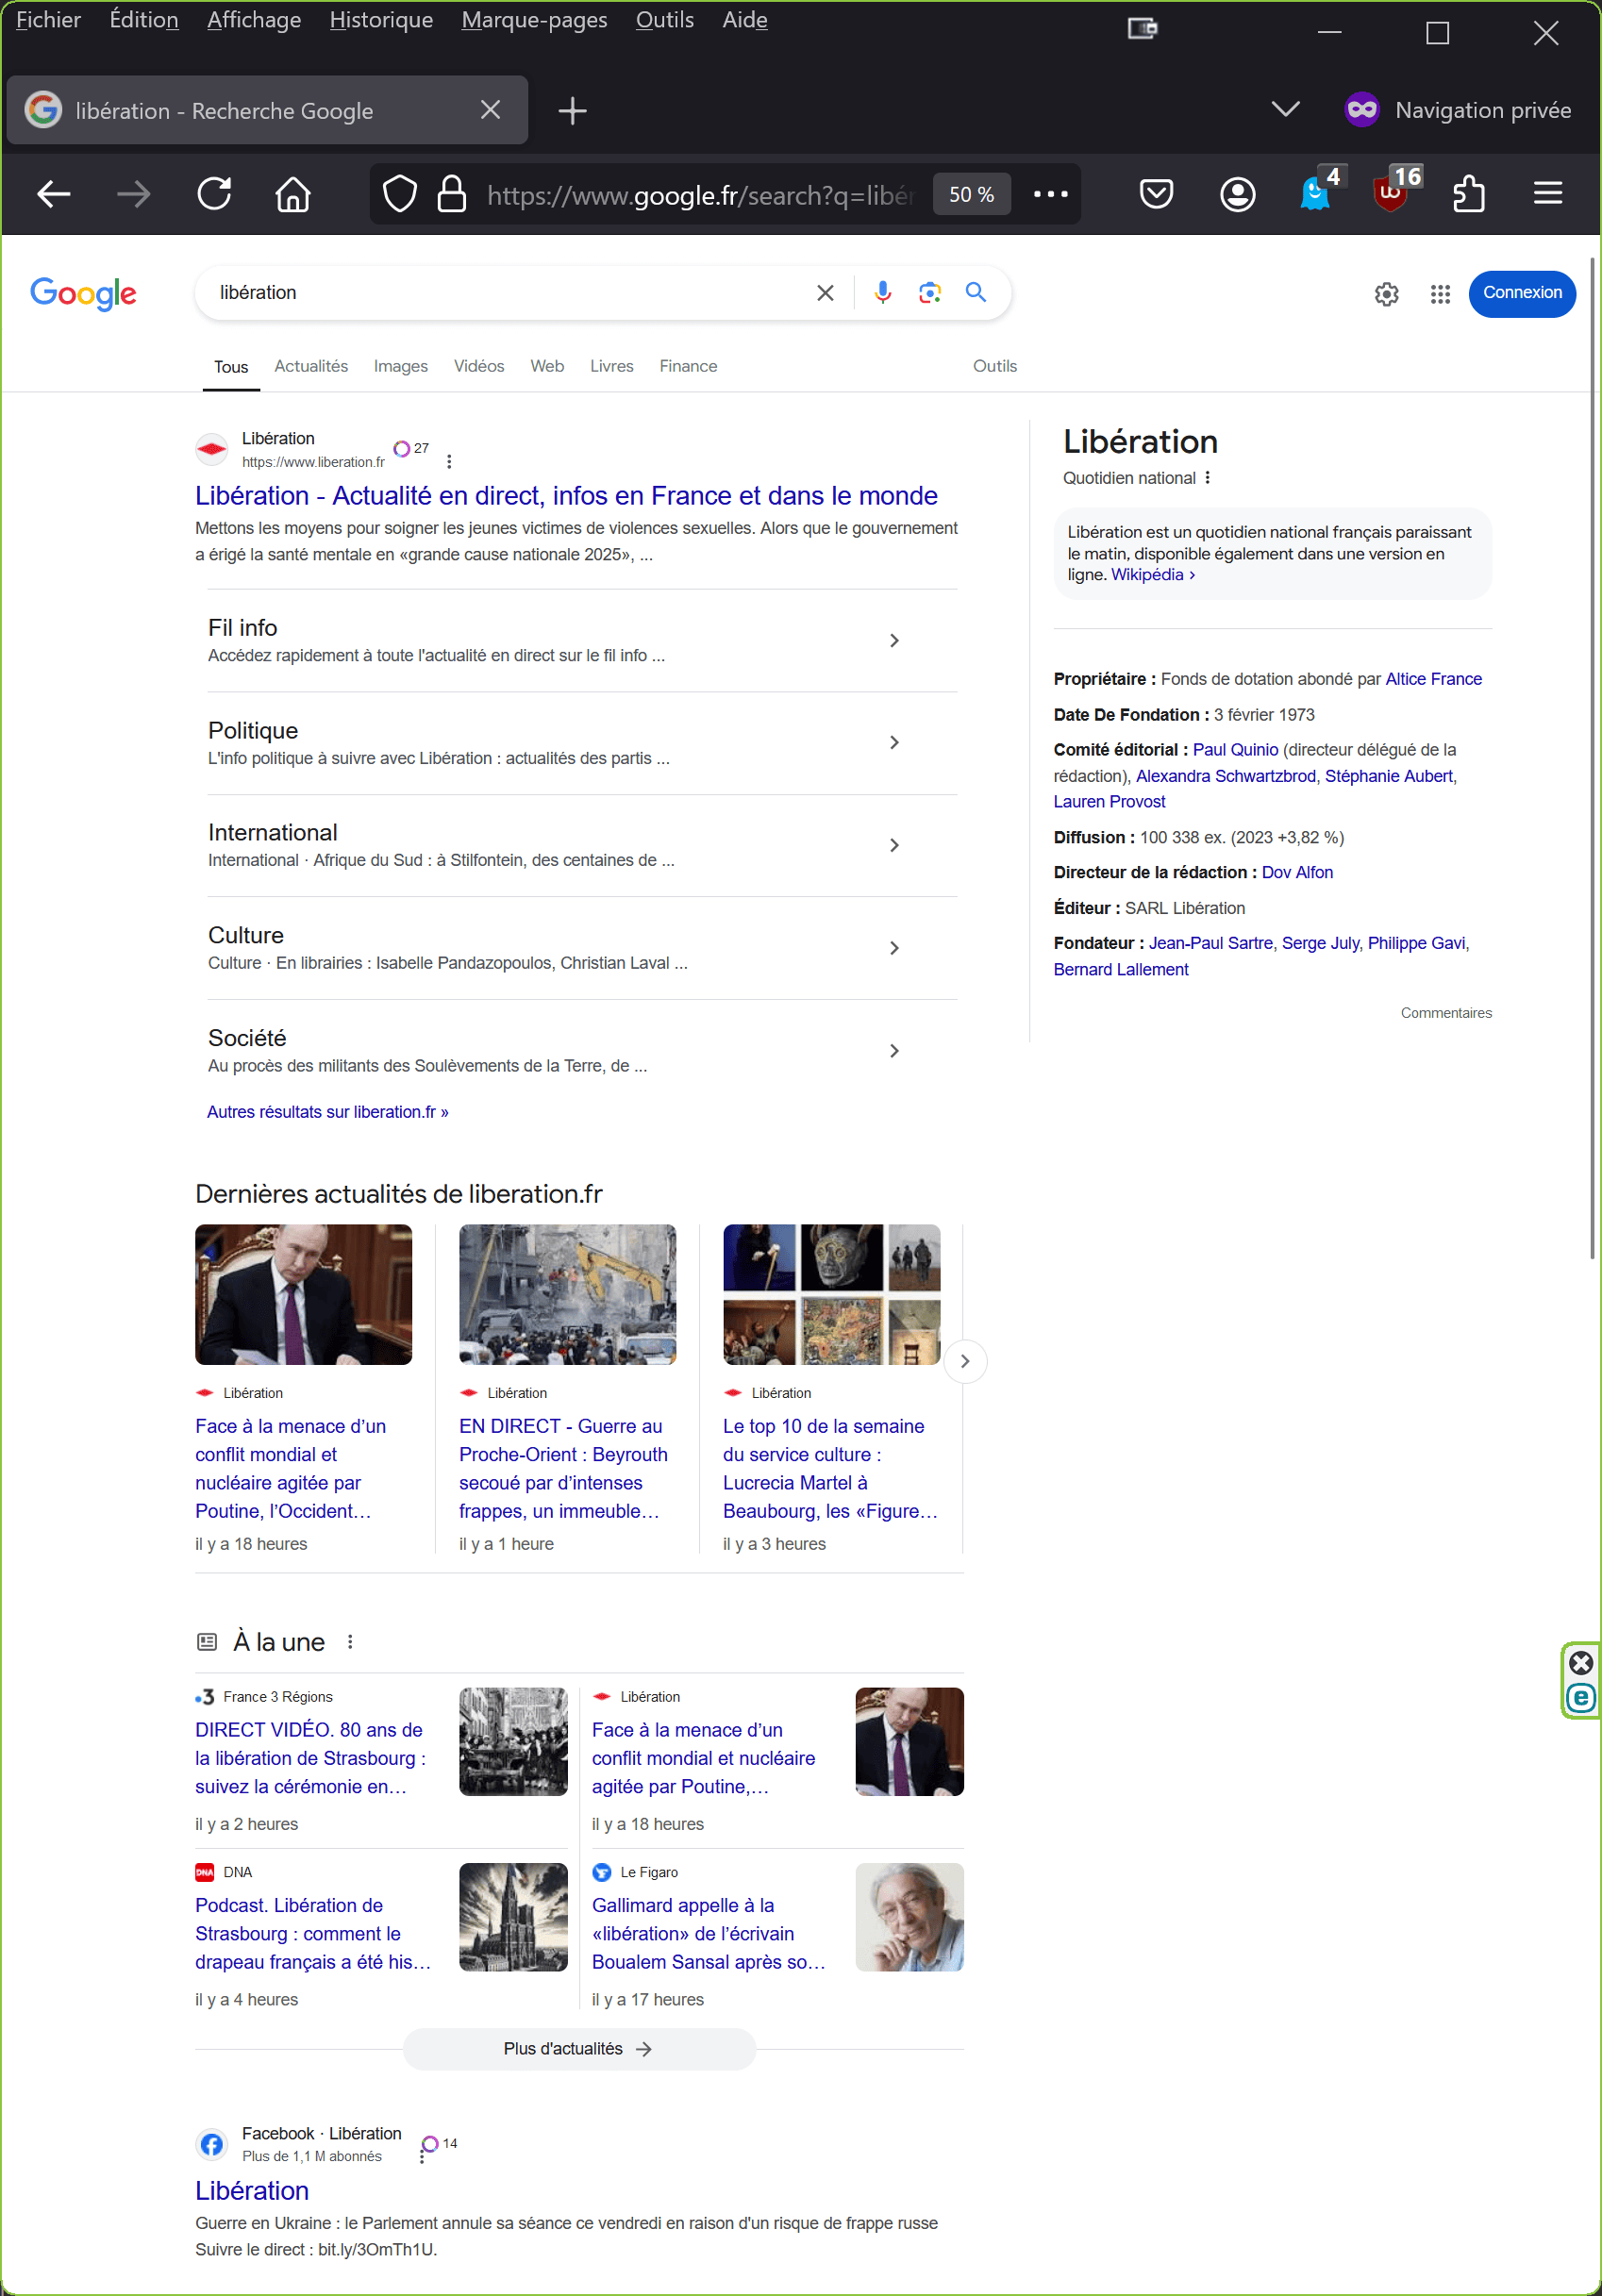
Task: Click the floating green e widget icon
Action: tap(1581, 1697)
